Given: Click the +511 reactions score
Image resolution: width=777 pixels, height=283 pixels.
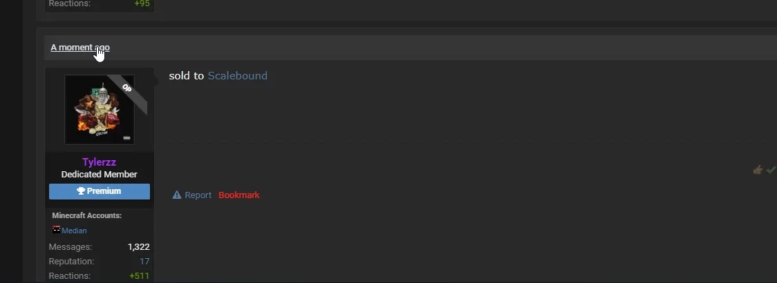Looking at the screenshot, I should (139, 276).
